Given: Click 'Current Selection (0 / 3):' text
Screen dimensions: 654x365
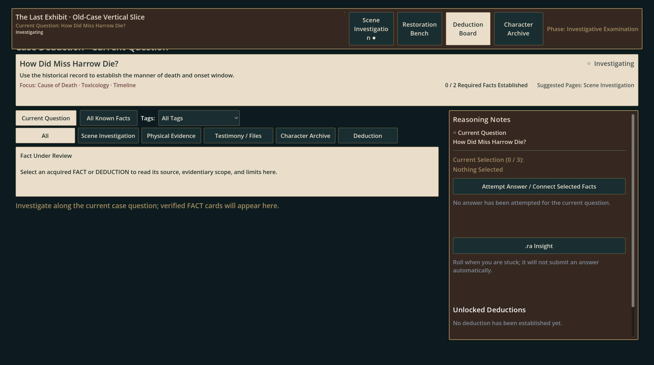Looking at the screenshot, I should point(488,160).
